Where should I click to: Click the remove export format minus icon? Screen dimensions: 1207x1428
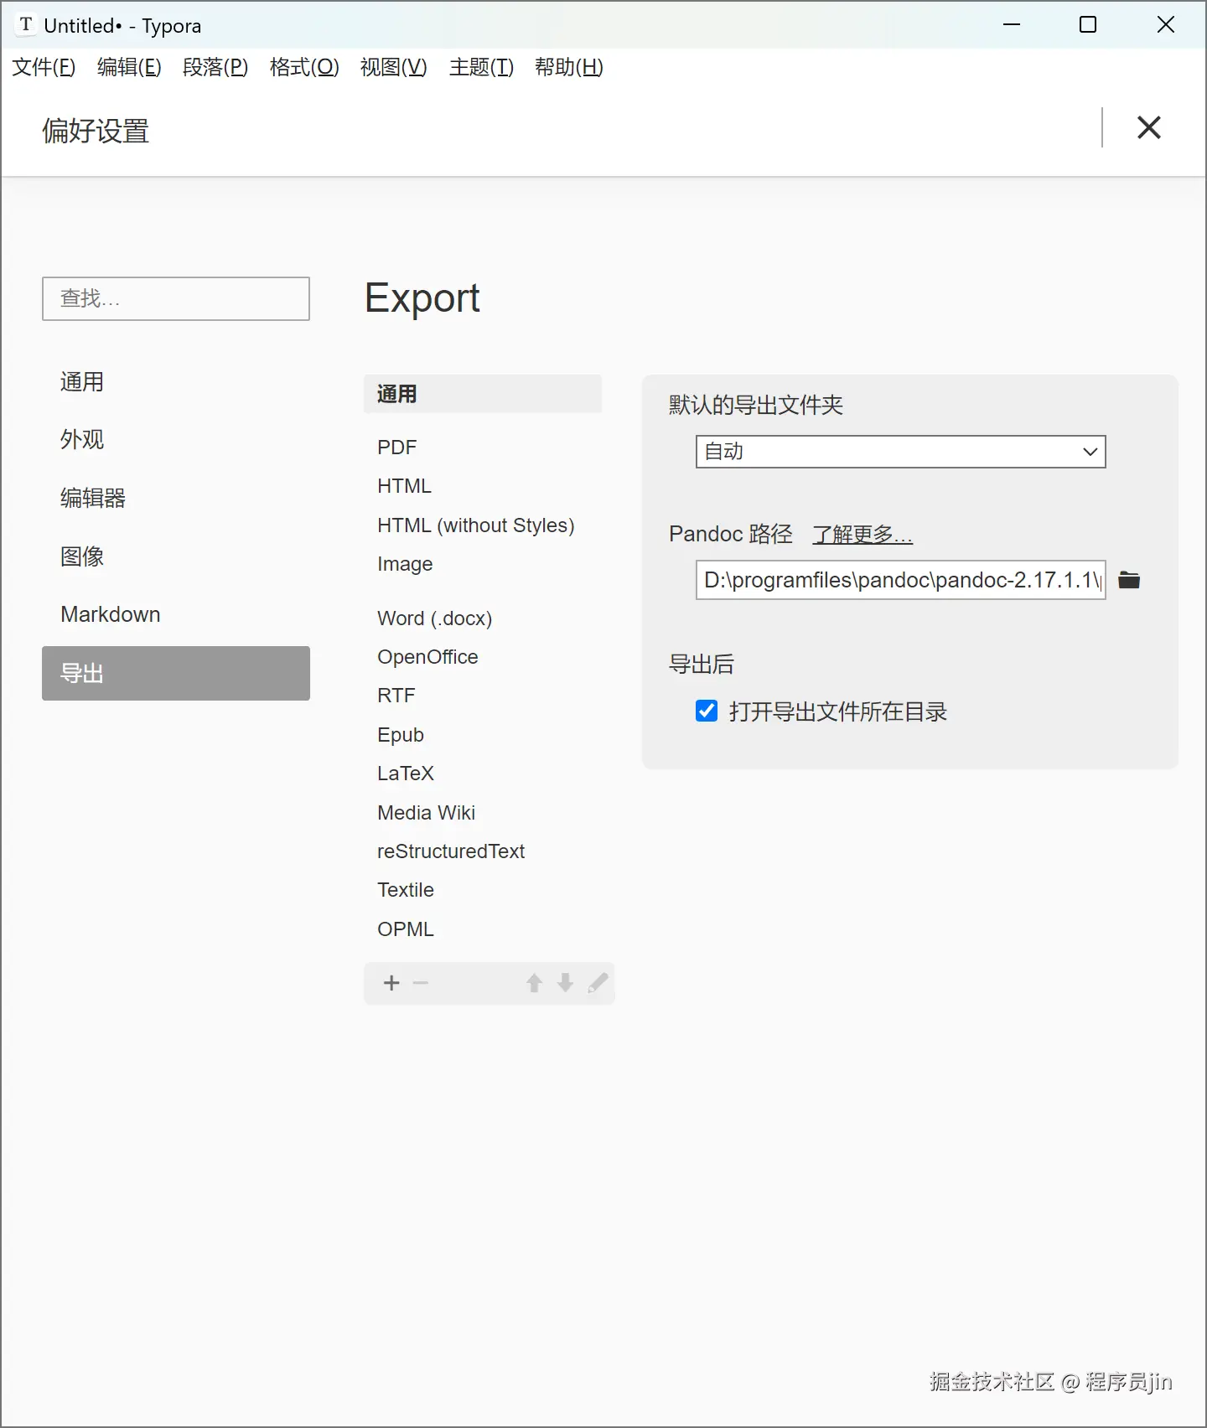[x=421, y=983]
